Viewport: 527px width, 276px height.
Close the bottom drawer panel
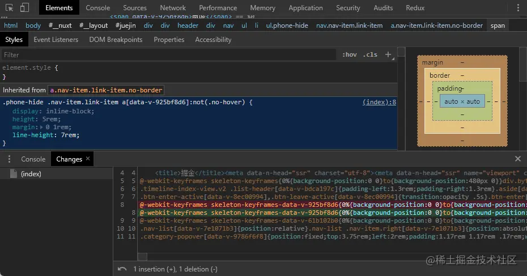click(517, 159)
